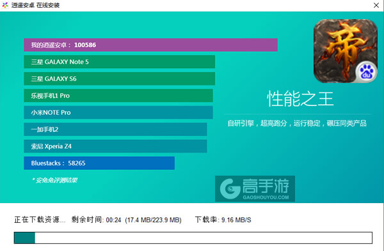Click the 下载率: 9.16 MB/S speed text
The height and width of the screenshot is (251, 384).
[223, 220]
